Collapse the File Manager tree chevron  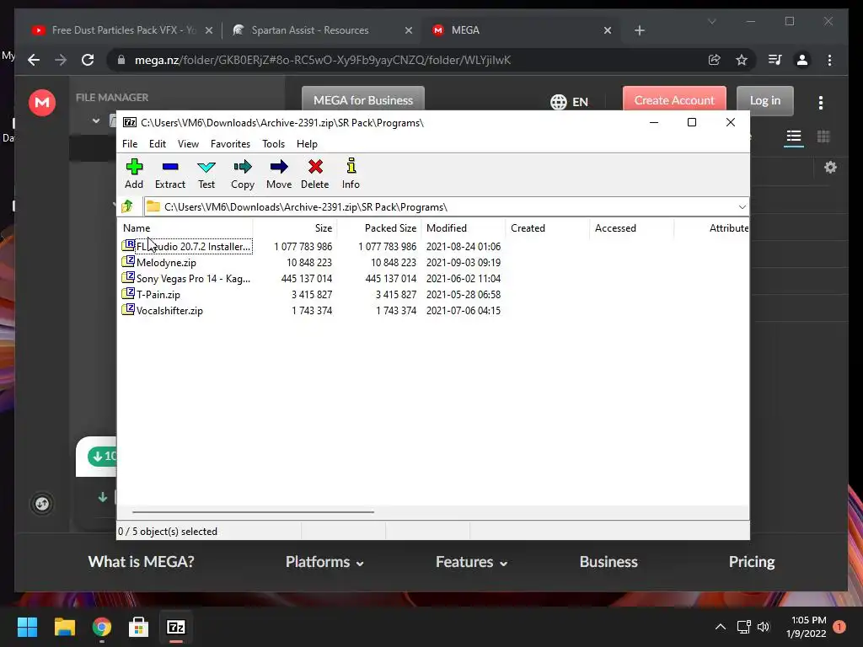pos(96,120)
